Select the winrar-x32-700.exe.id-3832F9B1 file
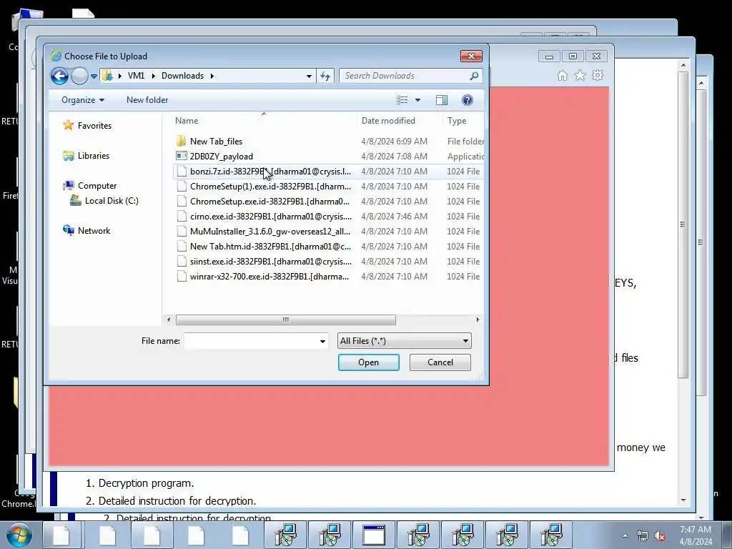The width and height of the screenshot is (732, 549). (x=328, y=277)
